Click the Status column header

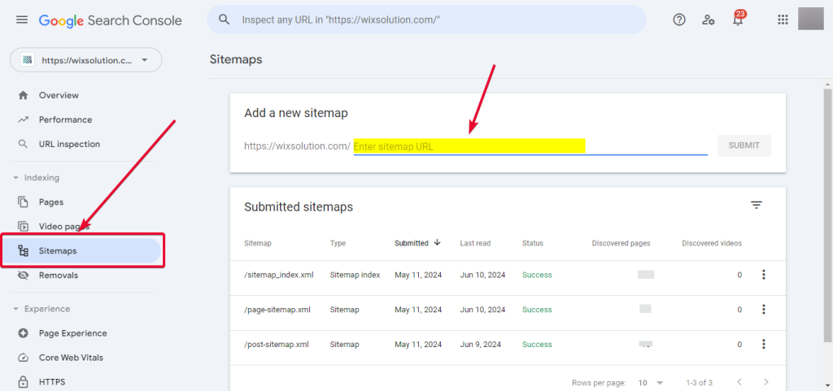point(533,244)
